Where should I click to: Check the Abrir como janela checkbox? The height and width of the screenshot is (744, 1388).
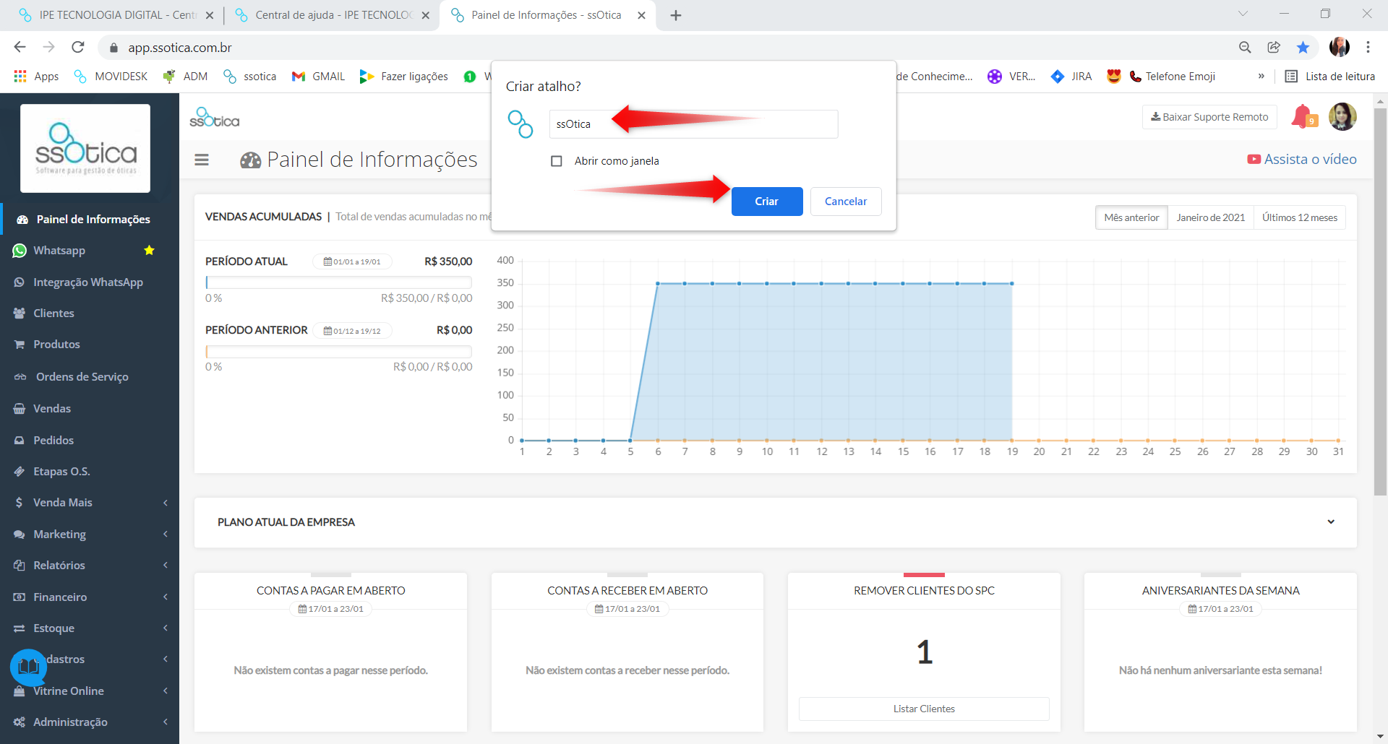pyautogui.click(x=557, y=161)
